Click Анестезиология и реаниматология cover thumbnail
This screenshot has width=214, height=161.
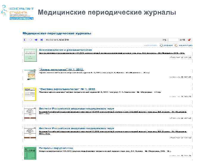(30, 55)
